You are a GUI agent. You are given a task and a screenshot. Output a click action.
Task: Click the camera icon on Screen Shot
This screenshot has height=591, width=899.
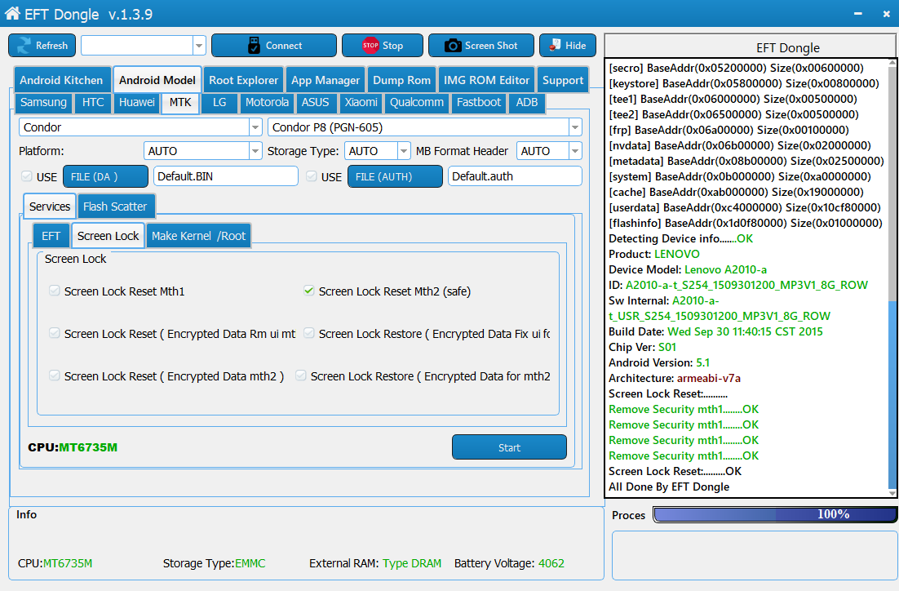tap(453, 46)
